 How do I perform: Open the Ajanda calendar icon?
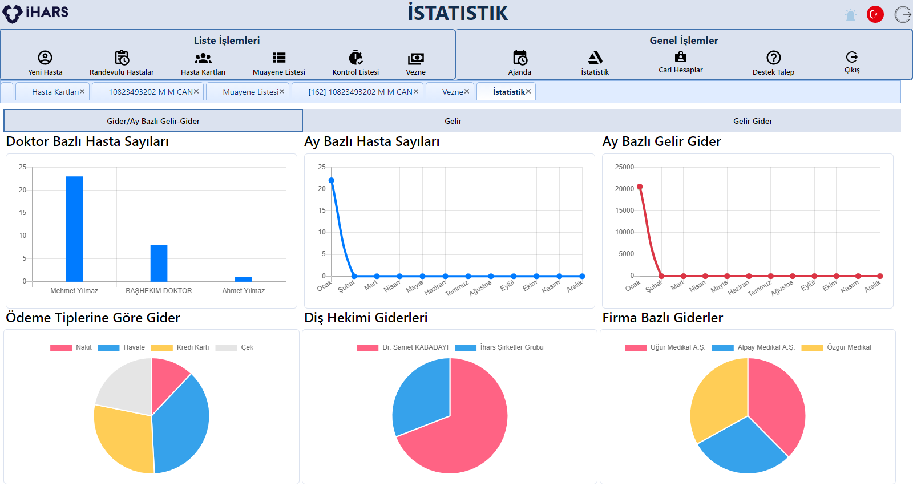pos(520,58)
